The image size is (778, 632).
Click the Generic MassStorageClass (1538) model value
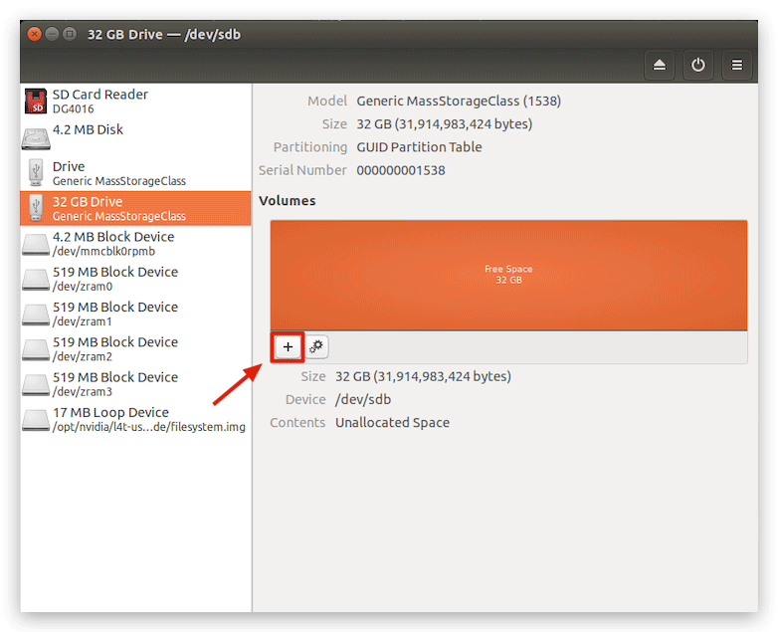[459, 101]
